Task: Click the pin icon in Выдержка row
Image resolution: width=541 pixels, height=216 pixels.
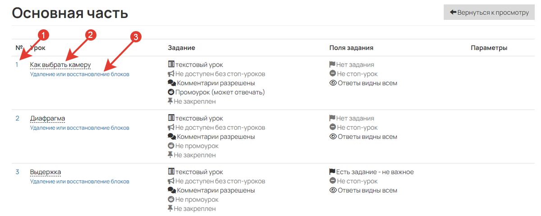Action: click(x=170, y=209)
